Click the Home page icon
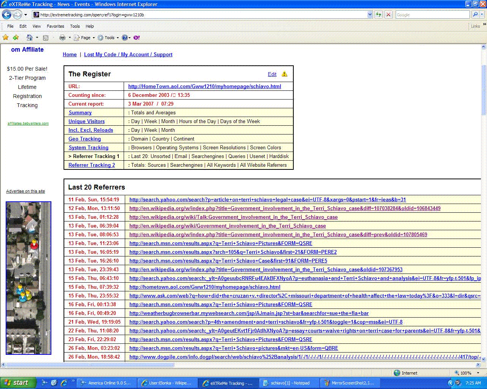The image size is (487, 389). click(x=30, y=38)
